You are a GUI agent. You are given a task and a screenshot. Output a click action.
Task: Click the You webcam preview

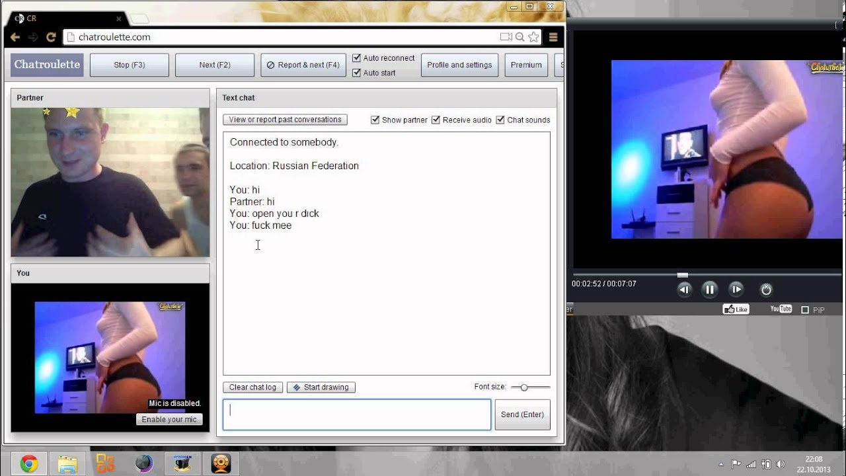[110, 358]
